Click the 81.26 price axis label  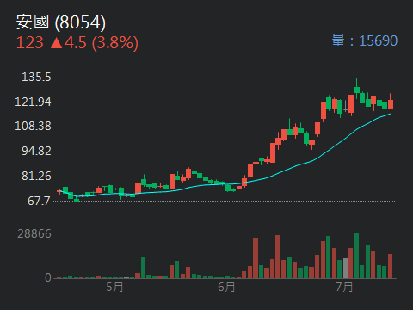(36, 176)
